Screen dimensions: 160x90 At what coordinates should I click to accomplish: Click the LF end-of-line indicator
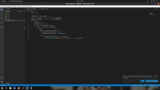coord(148,85)
